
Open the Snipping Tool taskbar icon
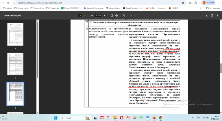[x=109, y=118]
